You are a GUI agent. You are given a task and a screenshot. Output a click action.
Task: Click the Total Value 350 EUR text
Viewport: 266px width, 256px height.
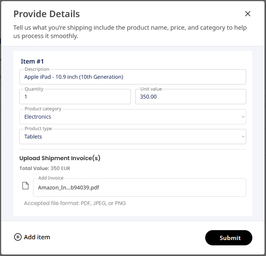[x=44, y=168]
